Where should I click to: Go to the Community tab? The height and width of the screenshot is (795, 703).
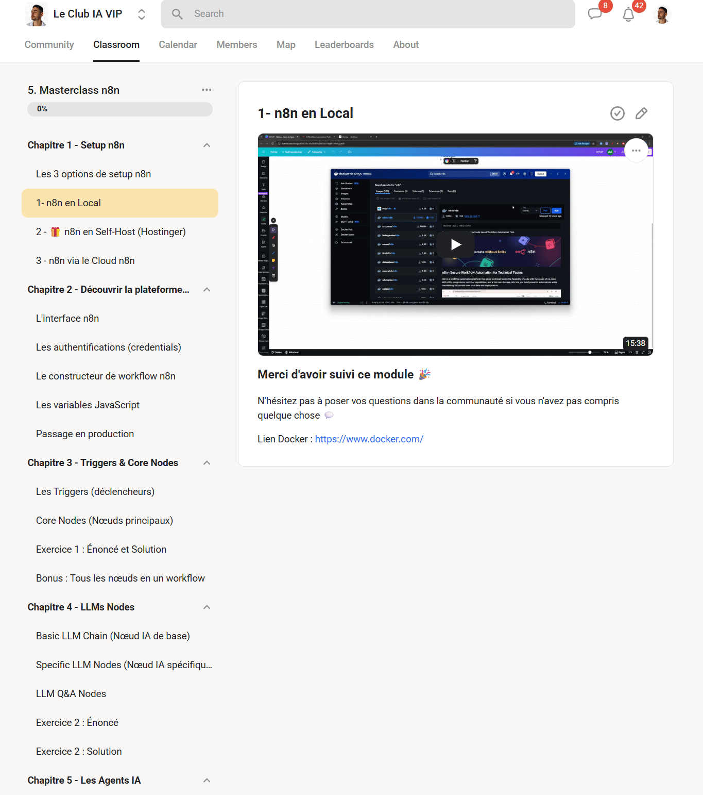coord(49,45)
